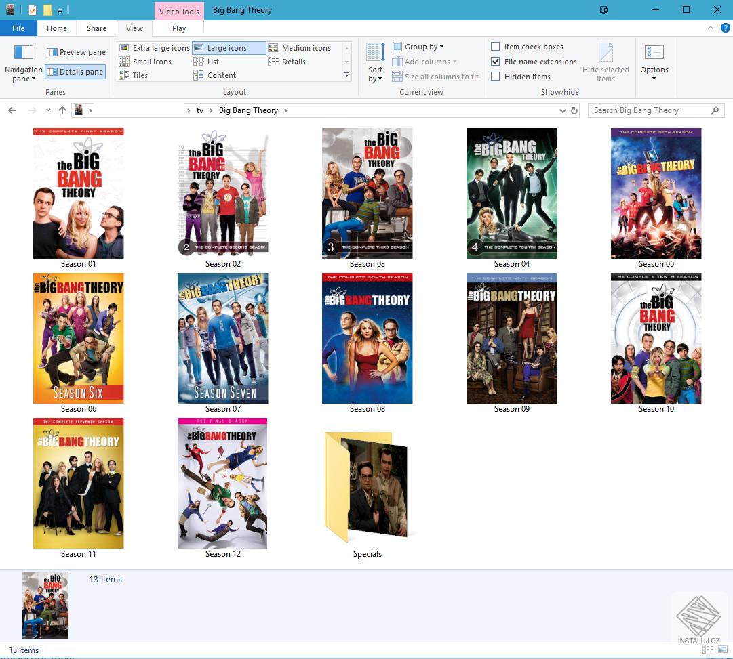The height and width of the screenshot is (659, 733).
Task: Uncheck File name extensions
Action: coord(496,62)
